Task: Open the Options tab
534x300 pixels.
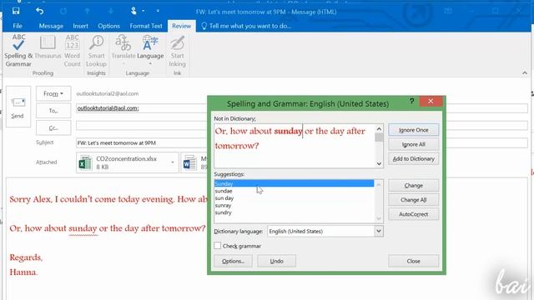Action: coord(108,26)
